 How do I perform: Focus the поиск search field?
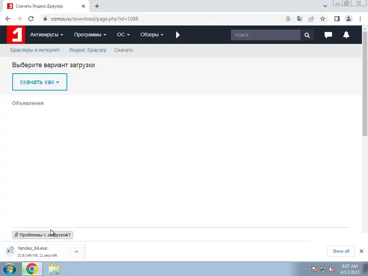coord(266,35)
